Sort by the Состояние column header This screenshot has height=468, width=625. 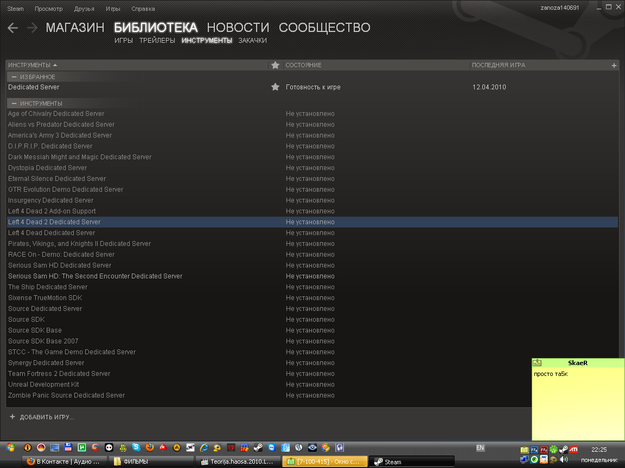pos(303,65)
